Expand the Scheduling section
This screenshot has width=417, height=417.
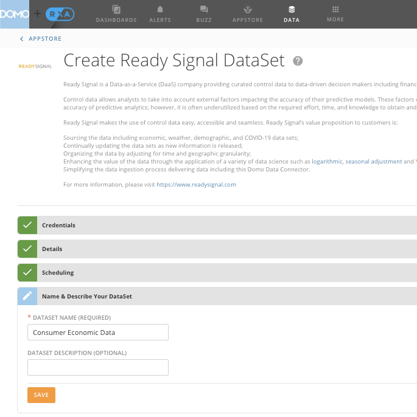58,273
